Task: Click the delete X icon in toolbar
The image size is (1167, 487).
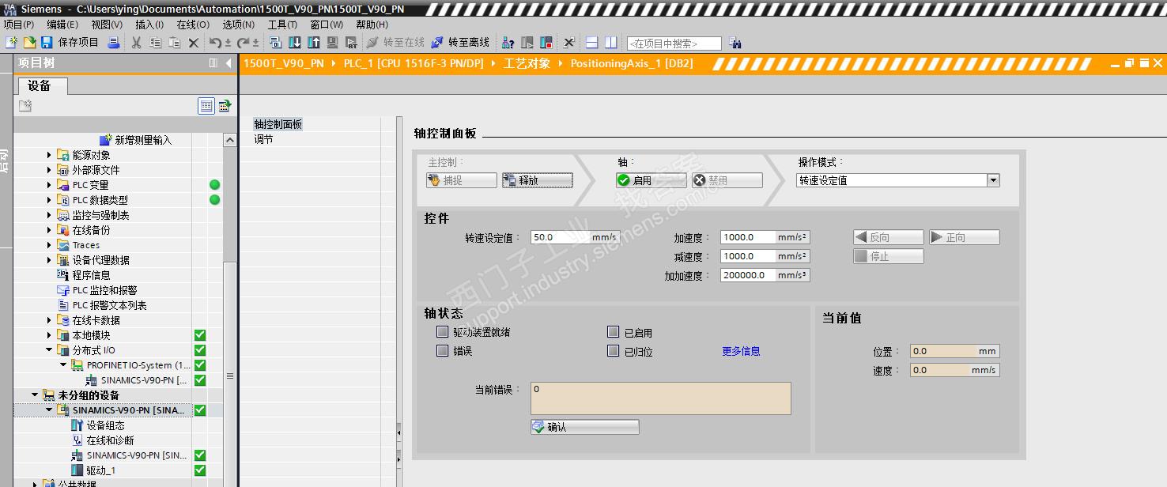Action: point(193,43)
